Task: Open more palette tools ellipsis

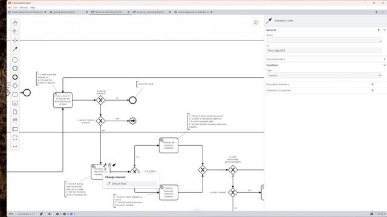Action: [x=15, y=146]
